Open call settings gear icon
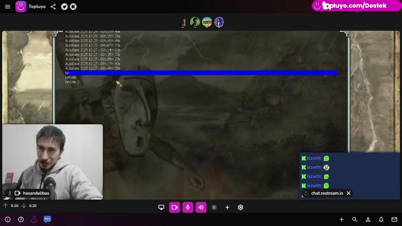The width and height of the screenshot is (402, 226). point(241,207)
